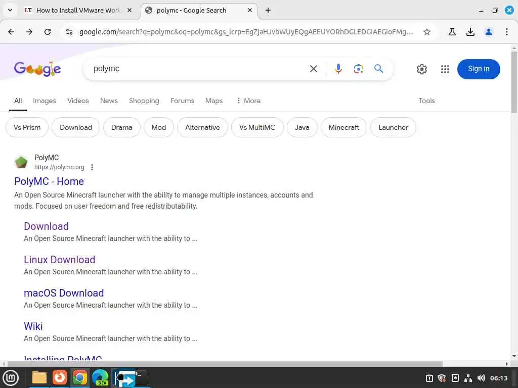Switch to Forums results tab
518x388 pixels.
pos(182,101)
